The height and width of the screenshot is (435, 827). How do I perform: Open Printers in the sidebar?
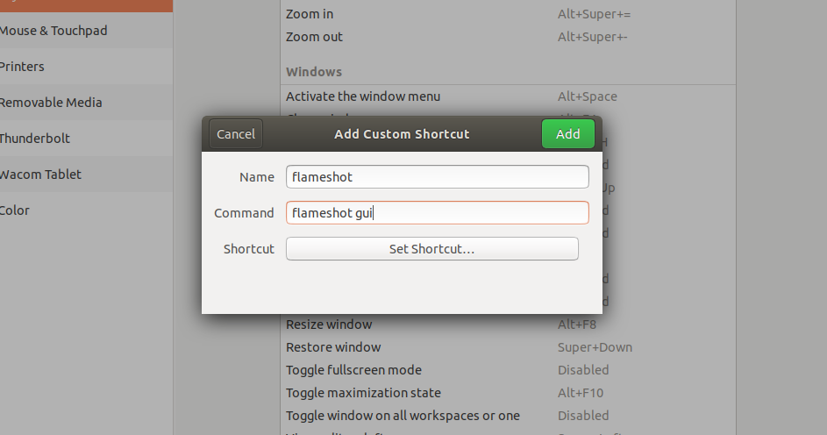point(86,67)
